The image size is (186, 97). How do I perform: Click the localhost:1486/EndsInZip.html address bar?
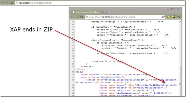point(100,3)
